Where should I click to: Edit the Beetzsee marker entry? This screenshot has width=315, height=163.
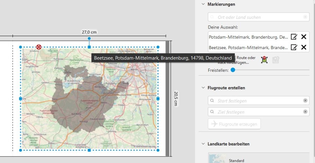click(294, 47)
